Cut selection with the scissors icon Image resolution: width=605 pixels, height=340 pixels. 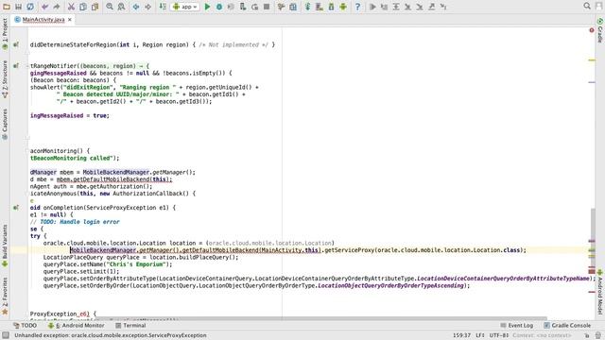coord(71,7)
